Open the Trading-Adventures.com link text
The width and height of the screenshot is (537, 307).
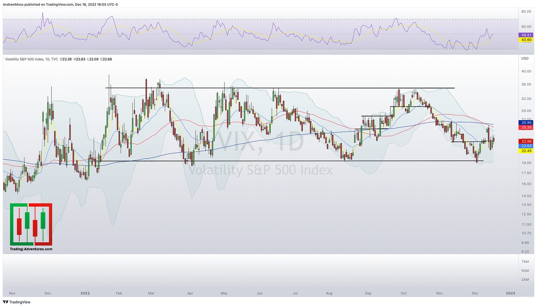(x=31, y=249)
